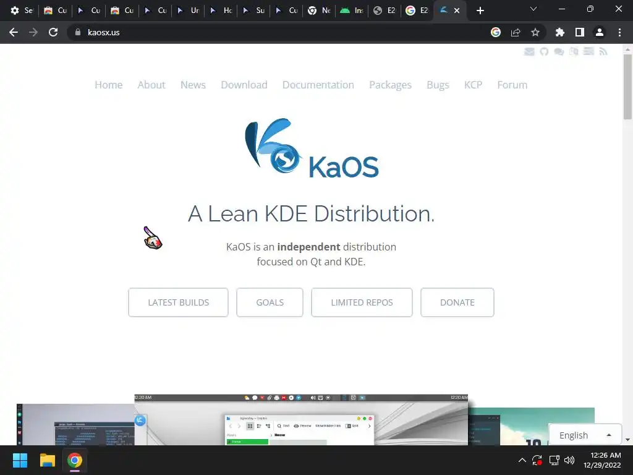The width and height of the screenshot is (633, 475).
Task: Switch to the Ho tab
Action: 221,11
